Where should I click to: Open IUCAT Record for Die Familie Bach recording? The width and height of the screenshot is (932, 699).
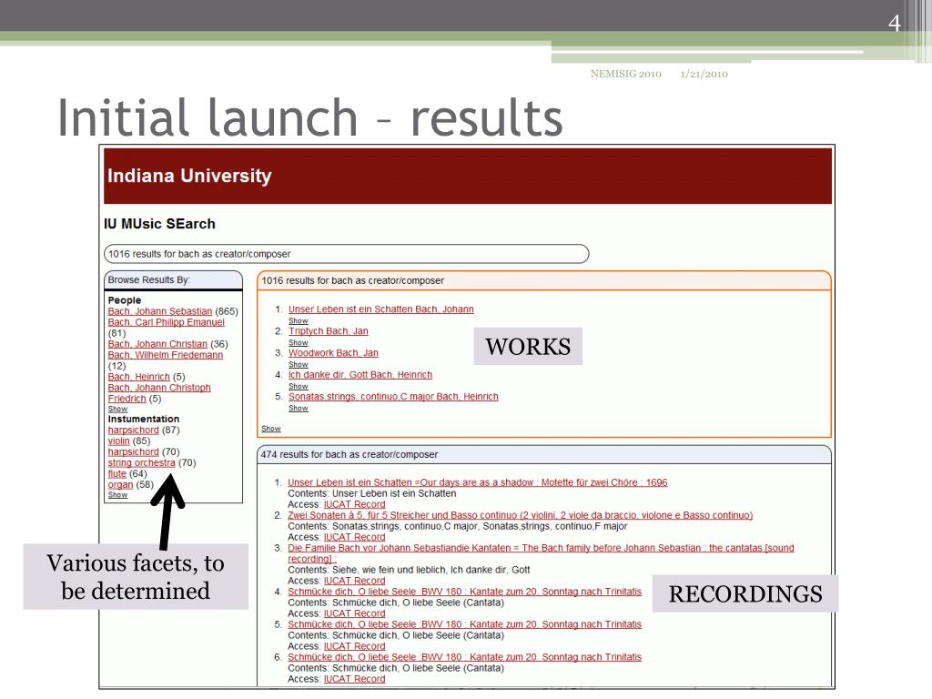354,581
